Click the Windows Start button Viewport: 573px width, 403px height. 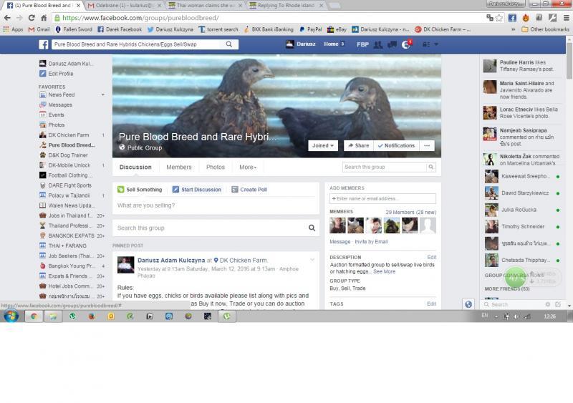[11, 316]
